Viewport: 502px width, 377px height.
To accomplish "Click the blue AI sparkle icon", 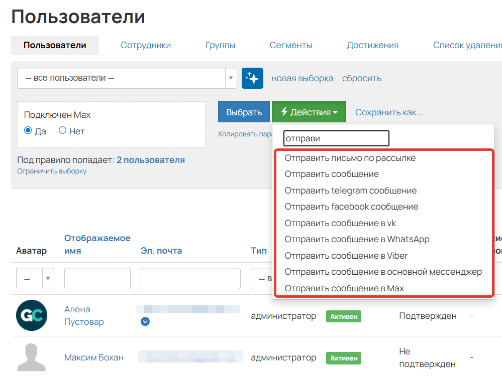I will pos(252,78).
